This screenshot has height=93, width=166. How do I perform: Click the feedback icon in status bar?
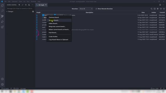point(161,88)
